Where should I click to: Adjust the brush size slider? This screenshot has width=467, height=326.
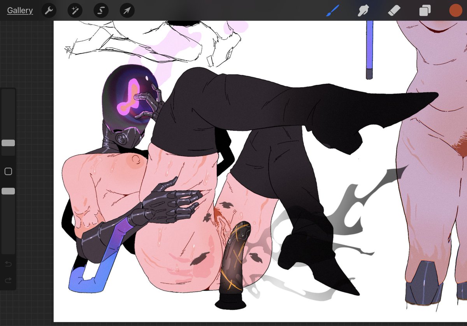pos(8,143)
